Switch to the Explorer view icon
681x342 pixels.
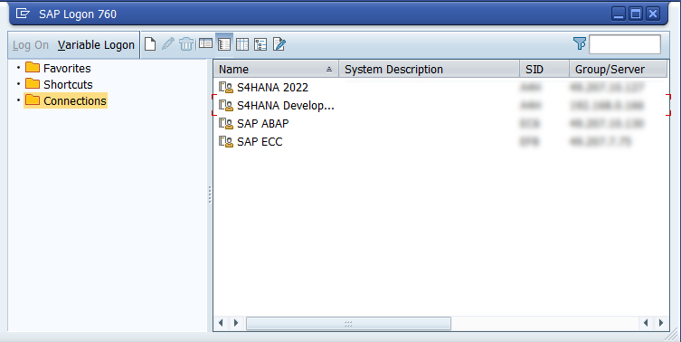pos(205,44)
